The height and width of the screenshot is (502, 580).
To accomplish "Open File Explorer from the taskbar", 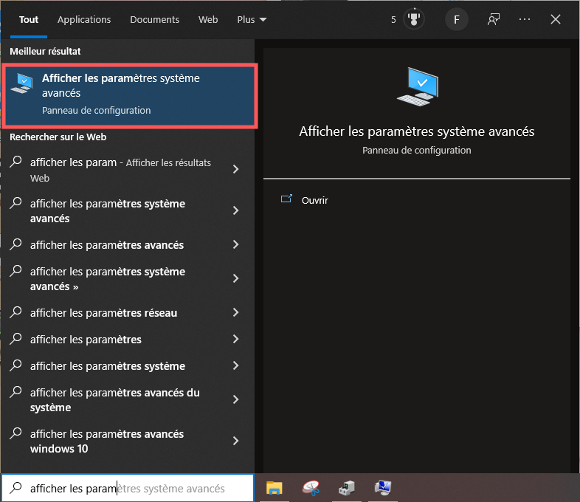I will pyautogui.click(x=274, y=488).
